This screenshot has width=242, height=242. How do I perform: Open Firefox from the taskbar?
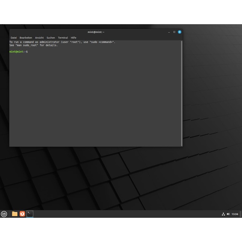(22, 214)
